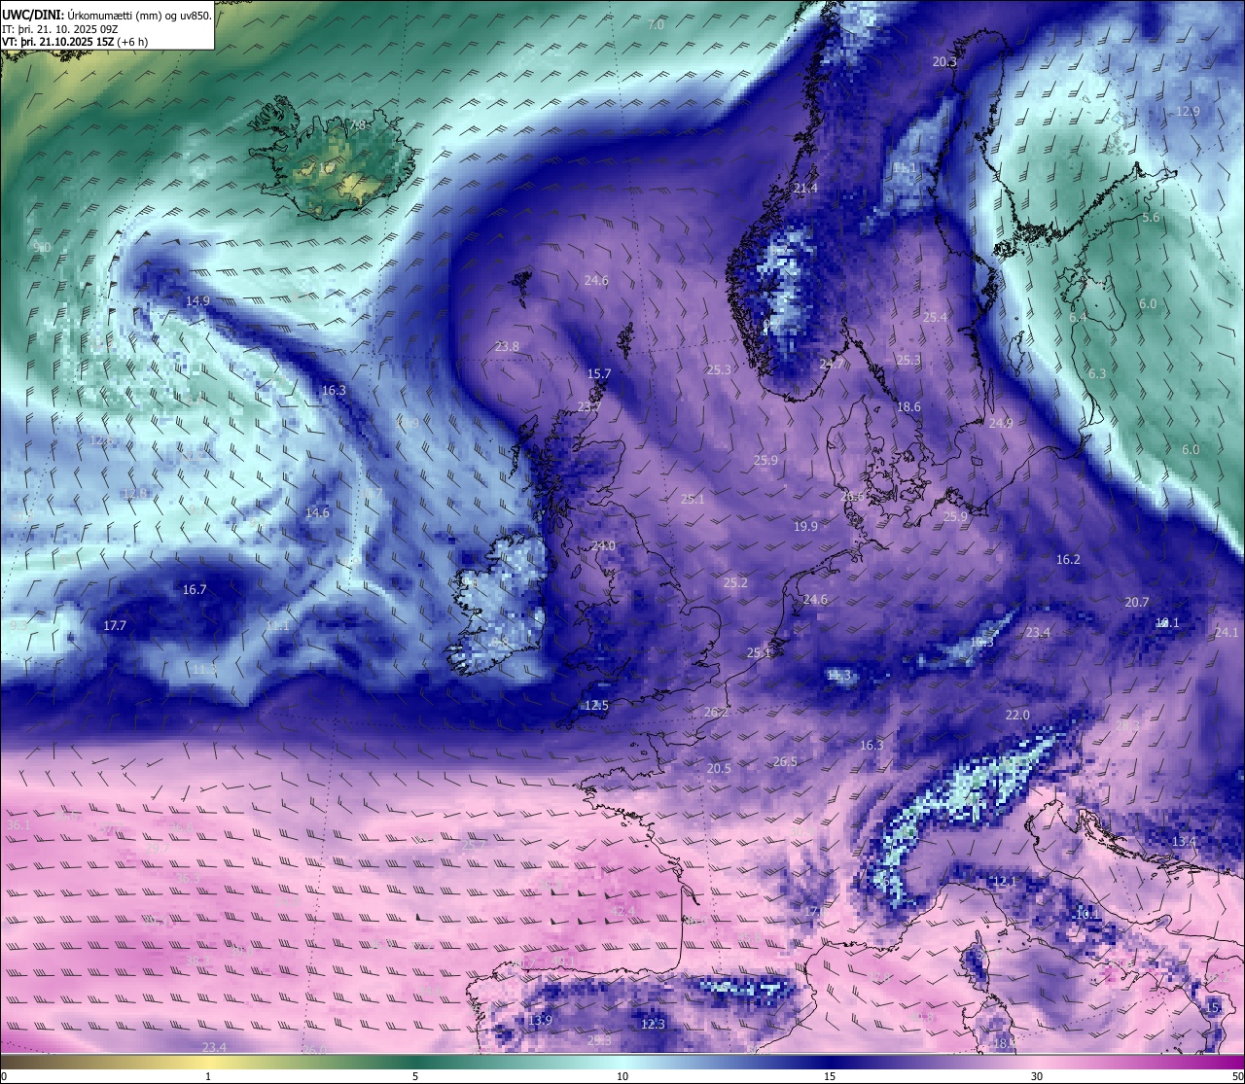Click the 30 tick label on the color scale

pos(1037,1077)
